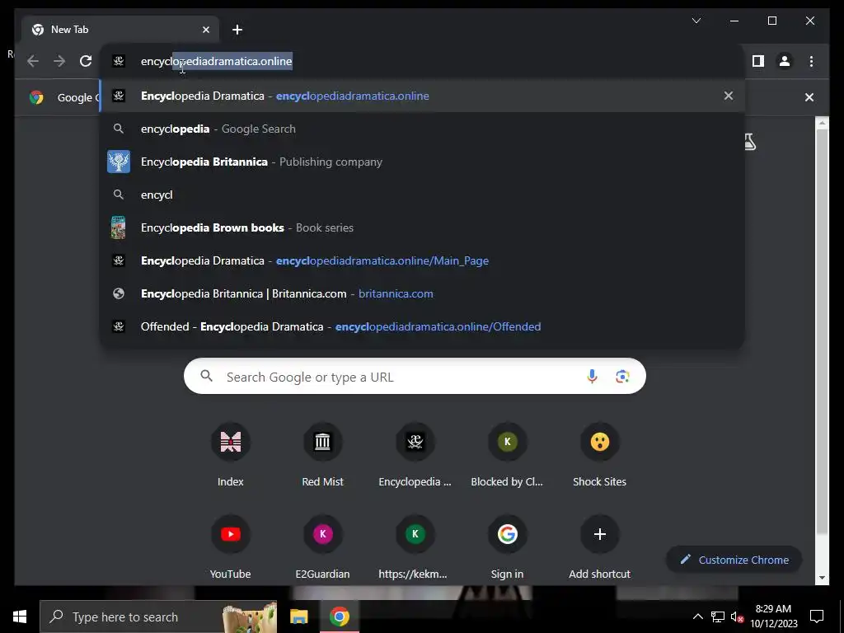Open the Index shortcut
The width and height of the screenshot is (844, 633).
(x=231, y=455)
